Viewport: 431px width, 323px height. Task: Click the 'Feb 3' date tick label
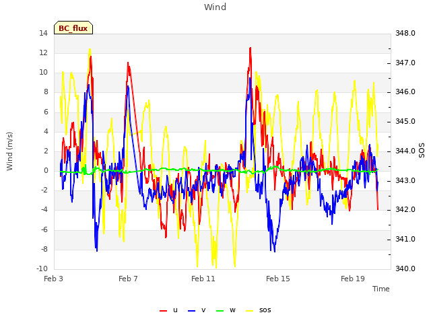point(54,279)
